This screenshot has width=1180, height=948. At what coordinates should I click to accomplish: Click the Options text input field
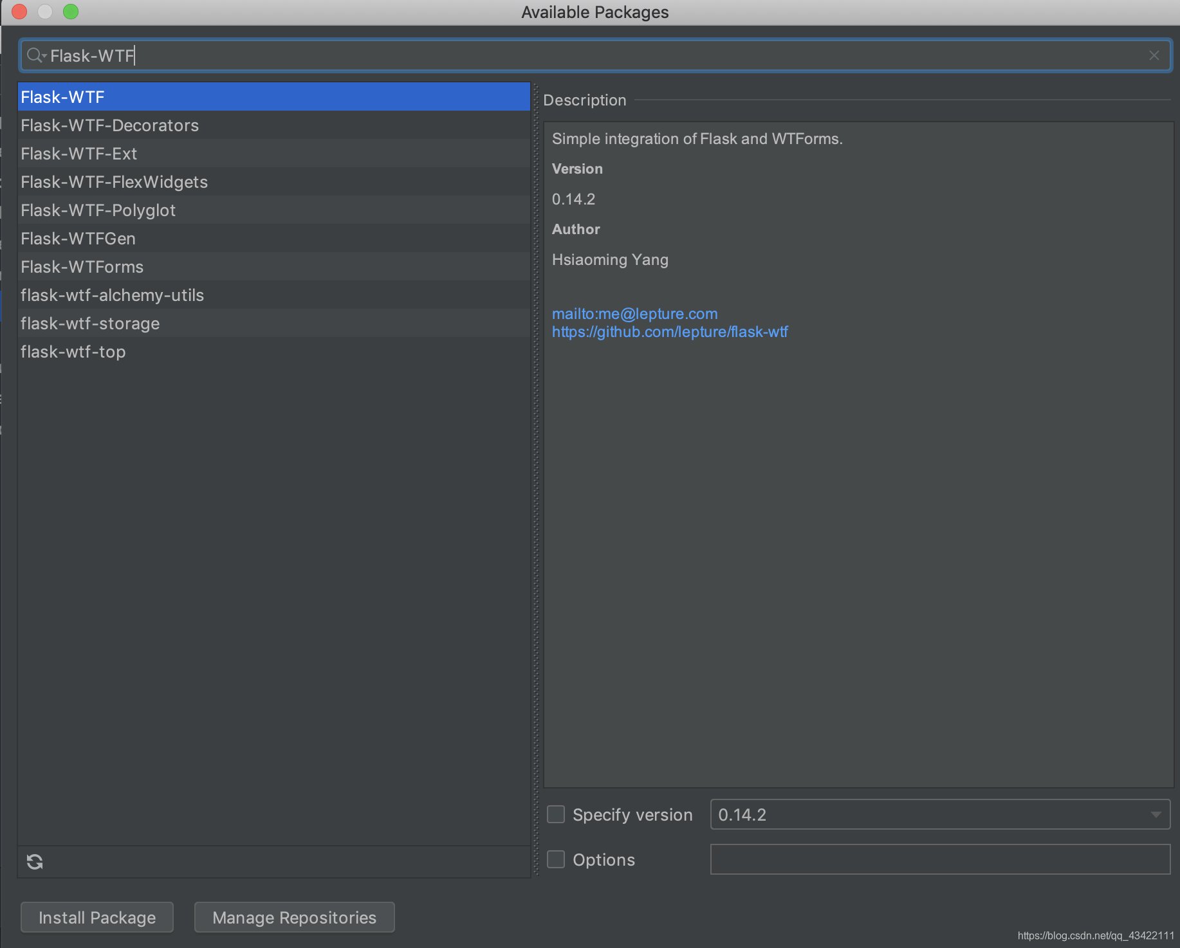[940, 859]
